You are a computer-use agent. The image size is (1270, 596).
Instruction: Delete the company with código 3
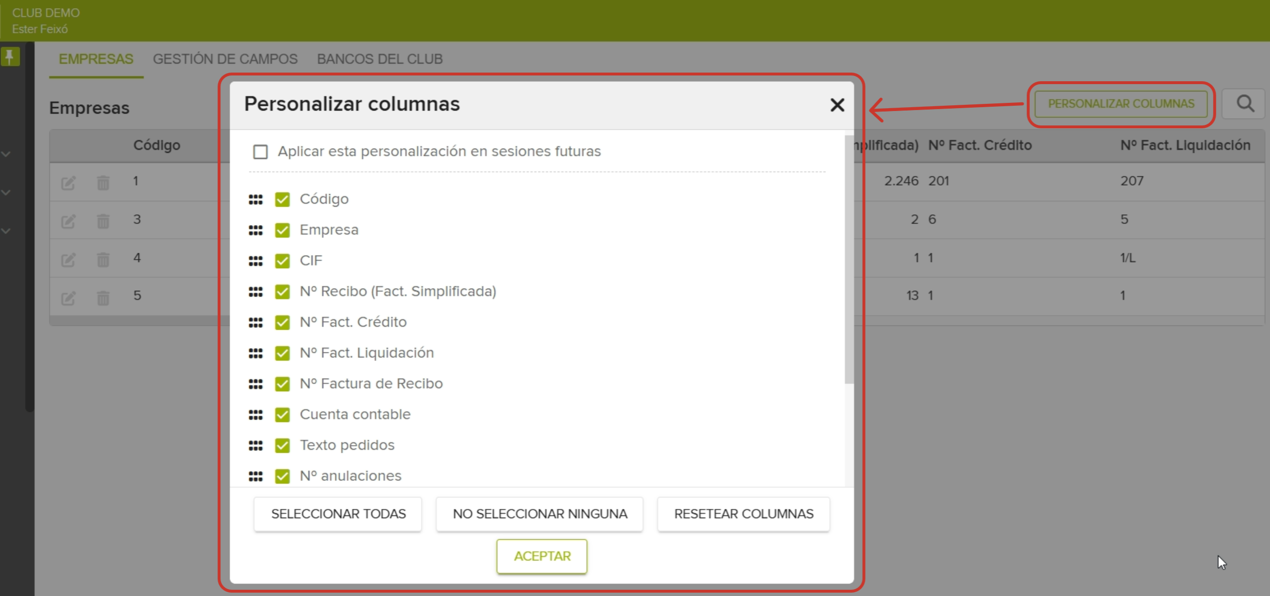point(103,222)
